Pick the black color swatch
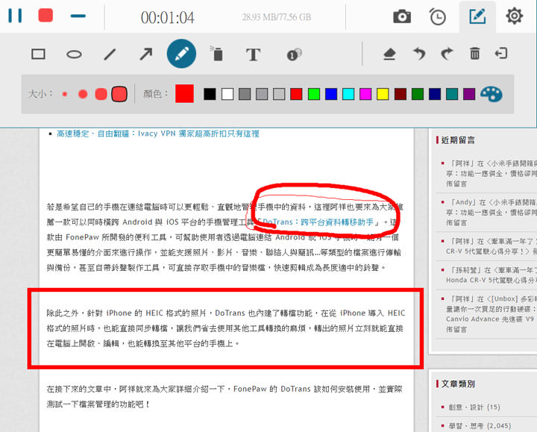Viewport: 537px width, 432px height. 210,94
